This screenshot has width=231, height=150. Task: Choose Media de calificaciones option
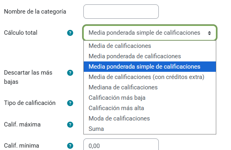coord(150,46)
